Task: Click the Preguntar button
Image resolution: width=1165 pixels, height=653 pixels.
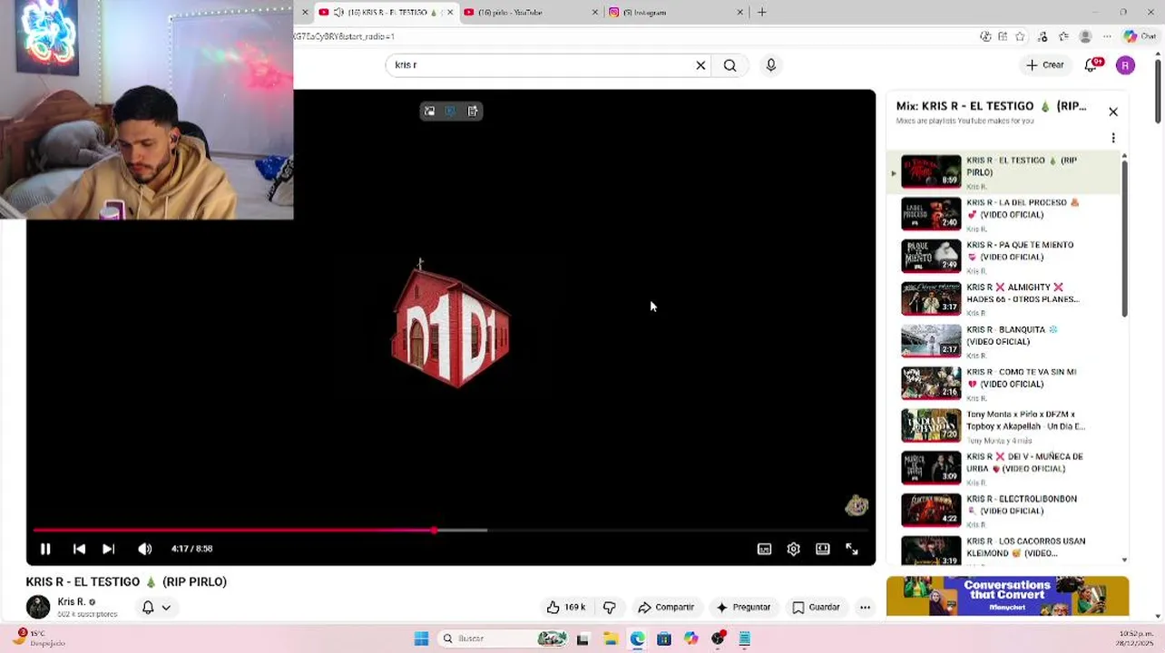Action: [743, 608]
